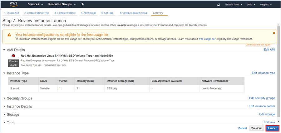Open the pin favorites star icon
Screen dimensions: 281x133
click(82, 4)
